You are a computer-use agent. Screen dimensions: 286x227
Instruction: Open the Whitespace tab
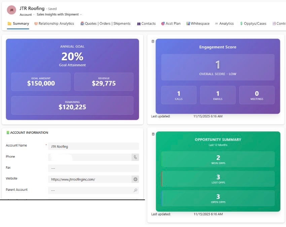(198, 23)
